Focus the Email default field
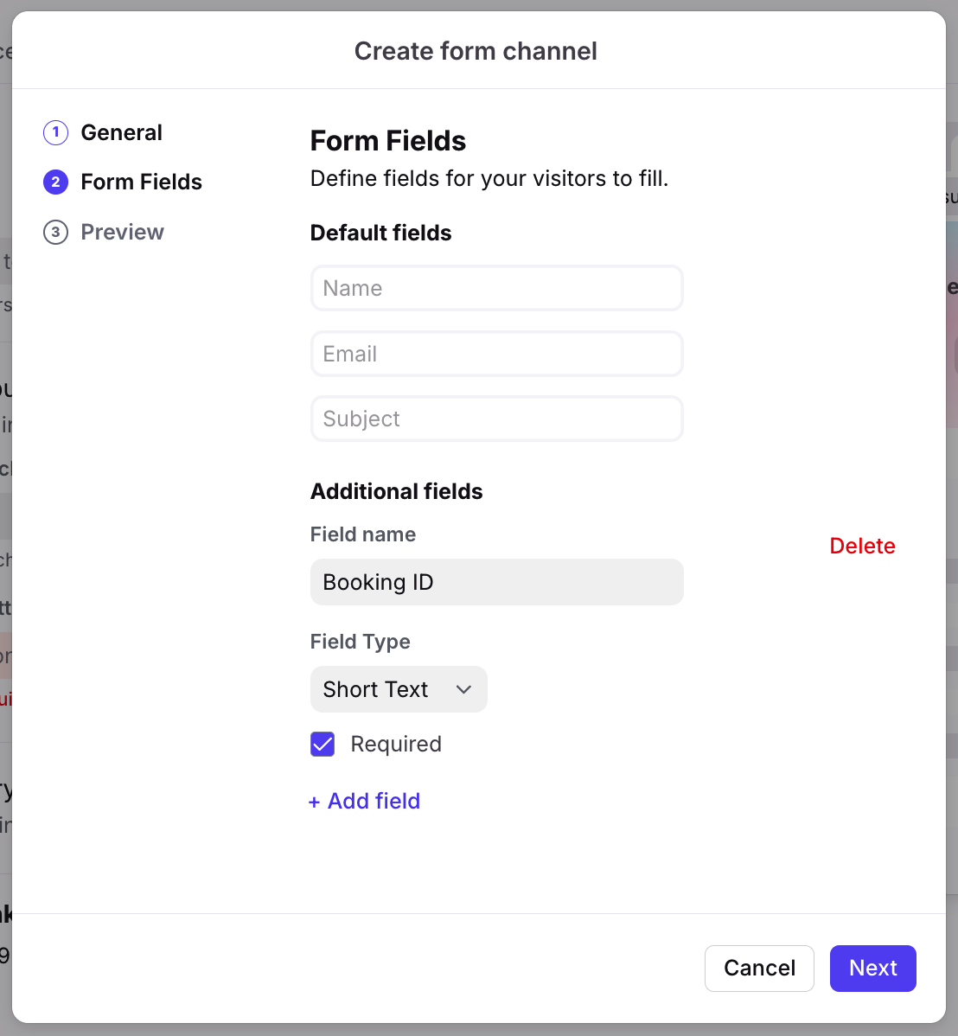 [496, 354]
